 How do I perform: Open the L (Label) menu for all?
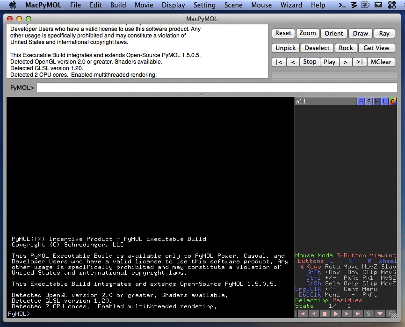(x=384, y=102)
